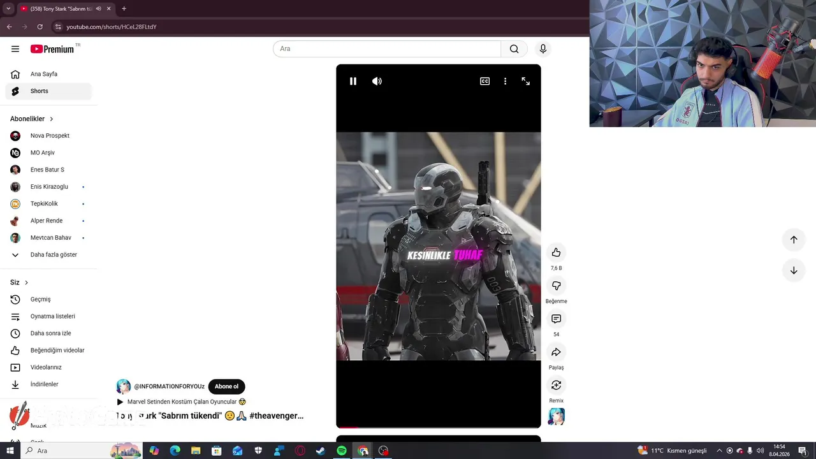
Task: Select Shorts in the sidebar
Action: (x=48, y=91)
